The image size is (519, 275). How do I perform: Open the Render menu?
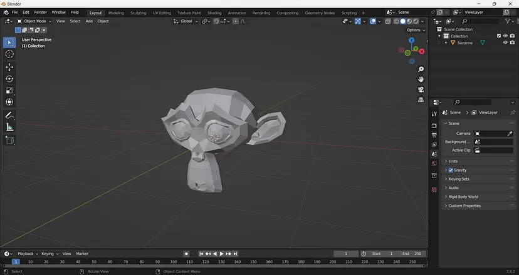[40, 12]
